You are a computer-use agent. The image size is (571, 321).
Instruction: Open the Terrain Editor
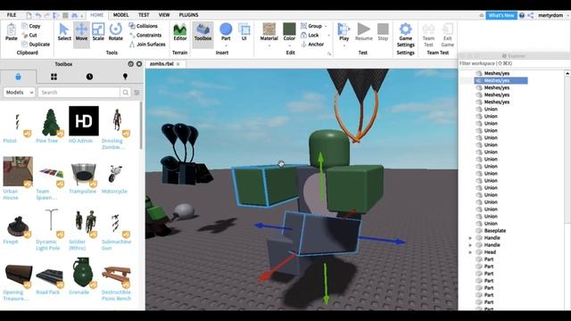pyautogui.click(x=180, y=32)
